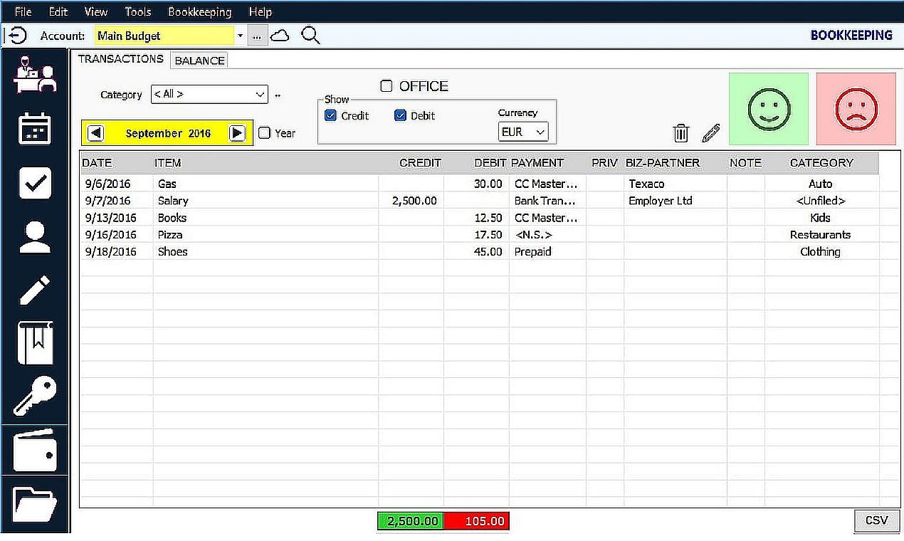
Task: Open the Category dropdown
Action: [x=209, y=94]
